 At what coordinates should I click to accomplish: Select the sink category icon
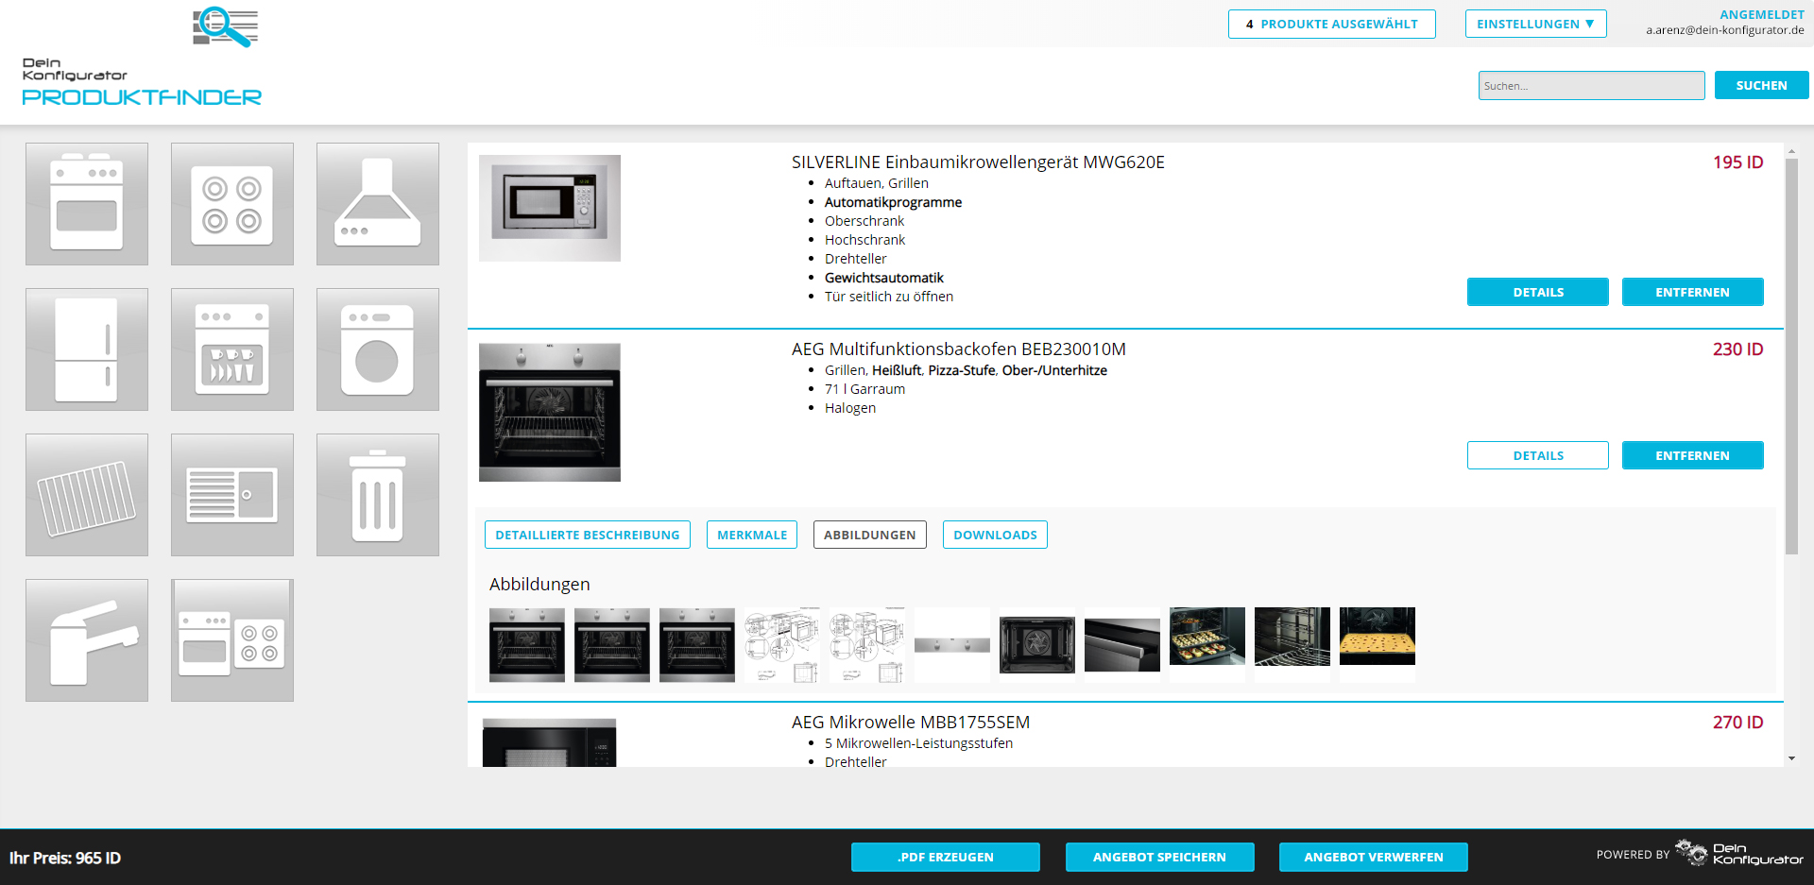[232, 495]
